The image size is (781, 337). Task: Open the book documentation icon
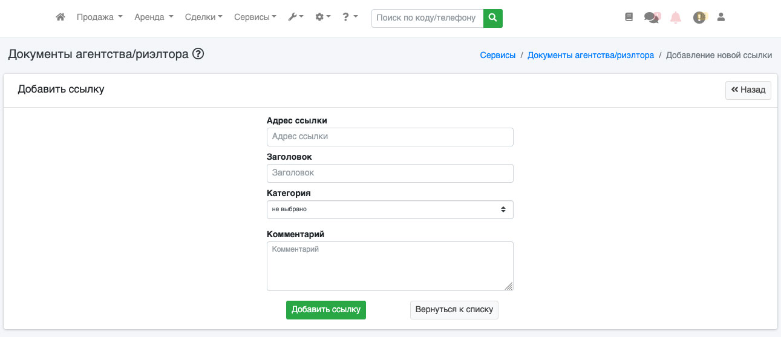click(629, 18)
